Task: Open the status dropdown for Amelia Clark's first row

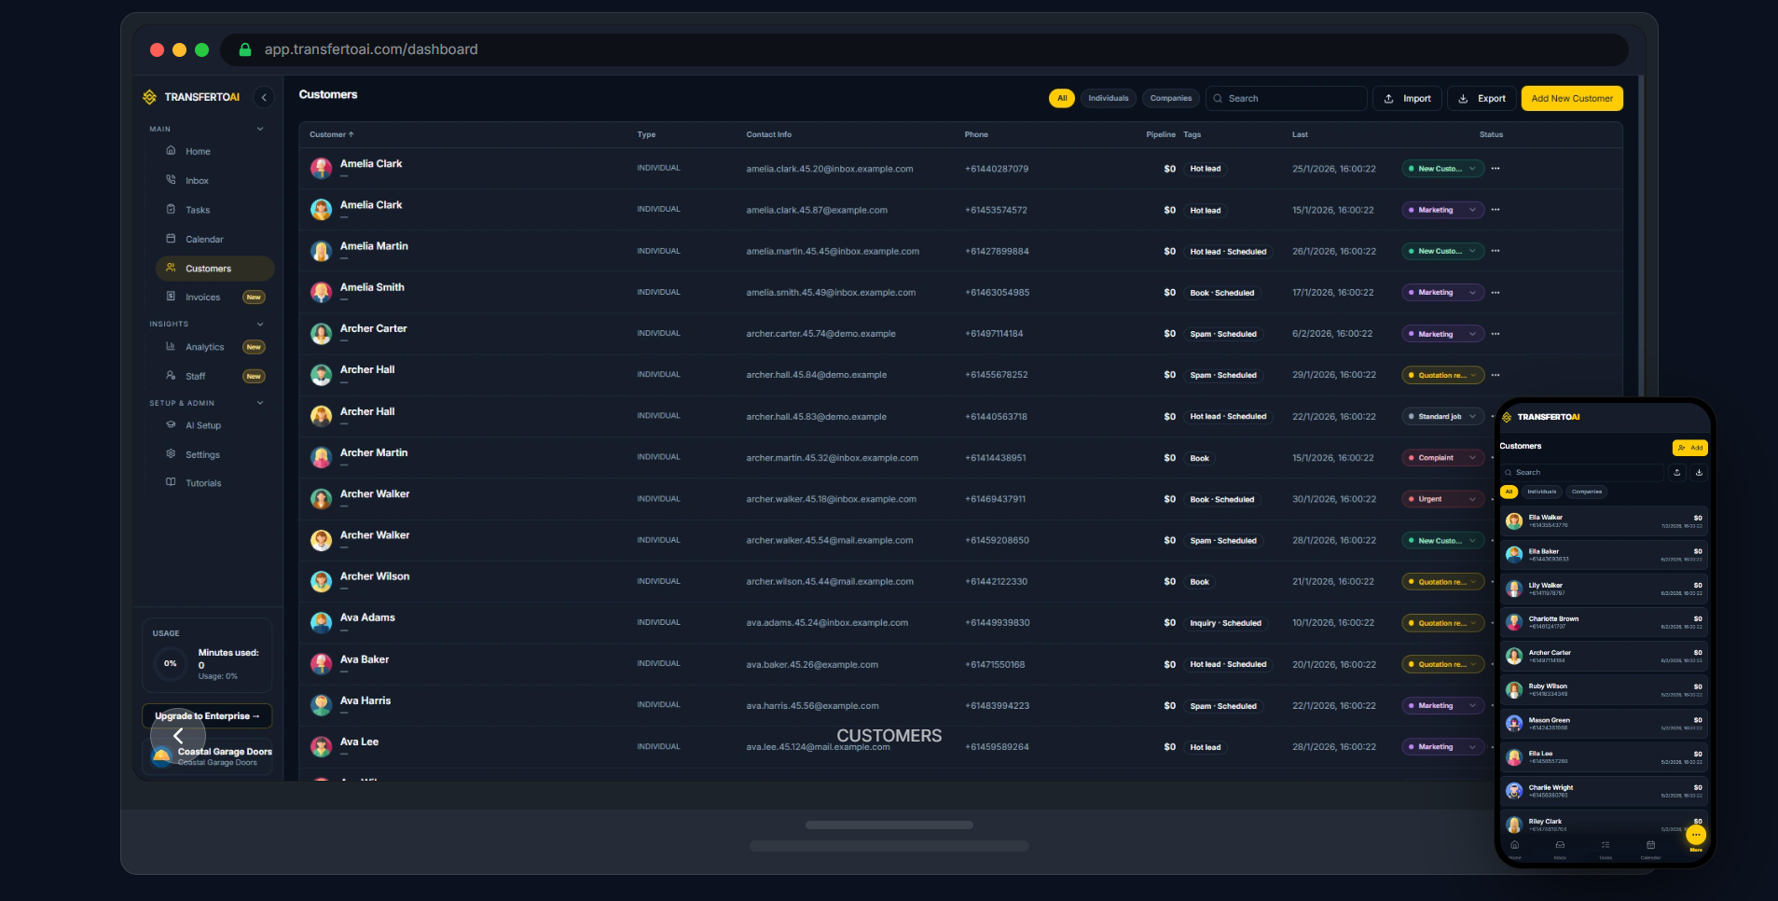Action: pyautogui.click(x=1471, y=169)
